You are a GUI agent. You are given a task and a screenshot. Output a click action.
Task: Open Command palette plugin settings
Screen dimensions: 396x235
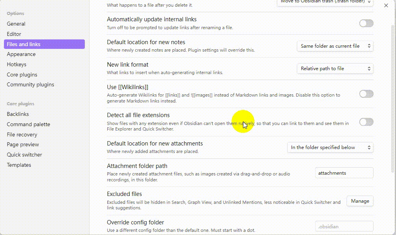(28, 124)
